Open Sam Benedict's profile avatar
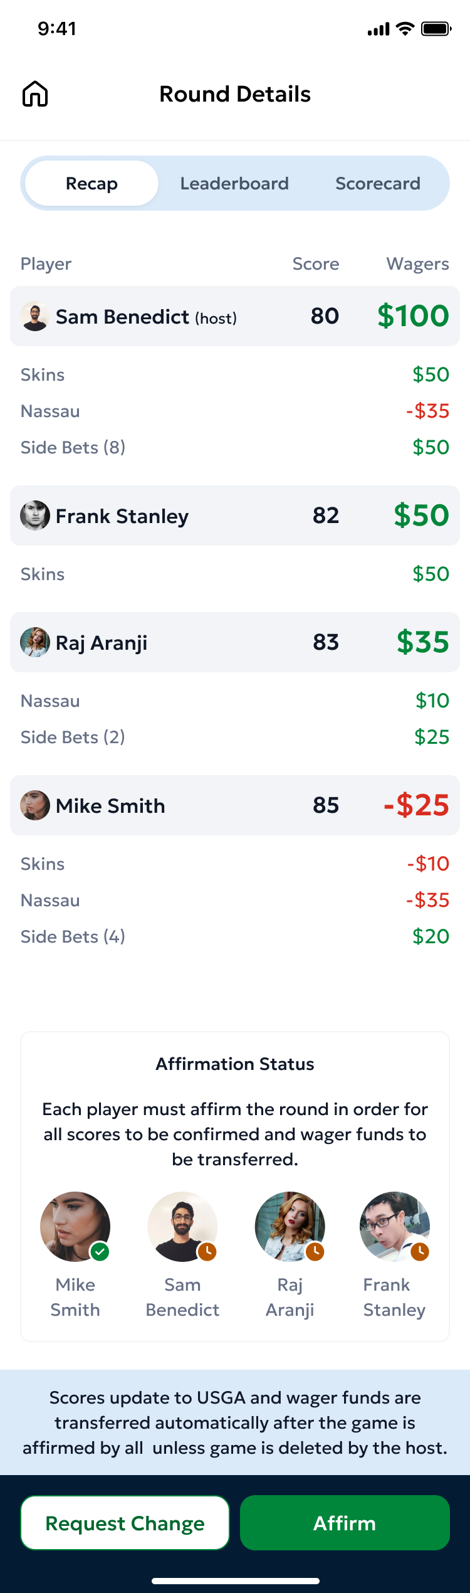The width and height of the screenshot is (470, 1593). coord(36,316)
